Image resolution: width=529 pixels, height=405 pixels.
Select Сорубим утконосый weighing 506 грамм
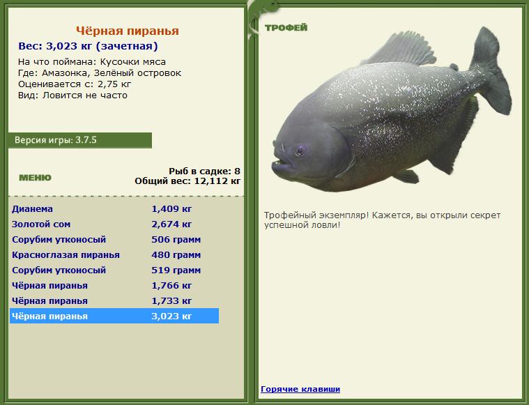pyautogui.click(x=114, y=240)
